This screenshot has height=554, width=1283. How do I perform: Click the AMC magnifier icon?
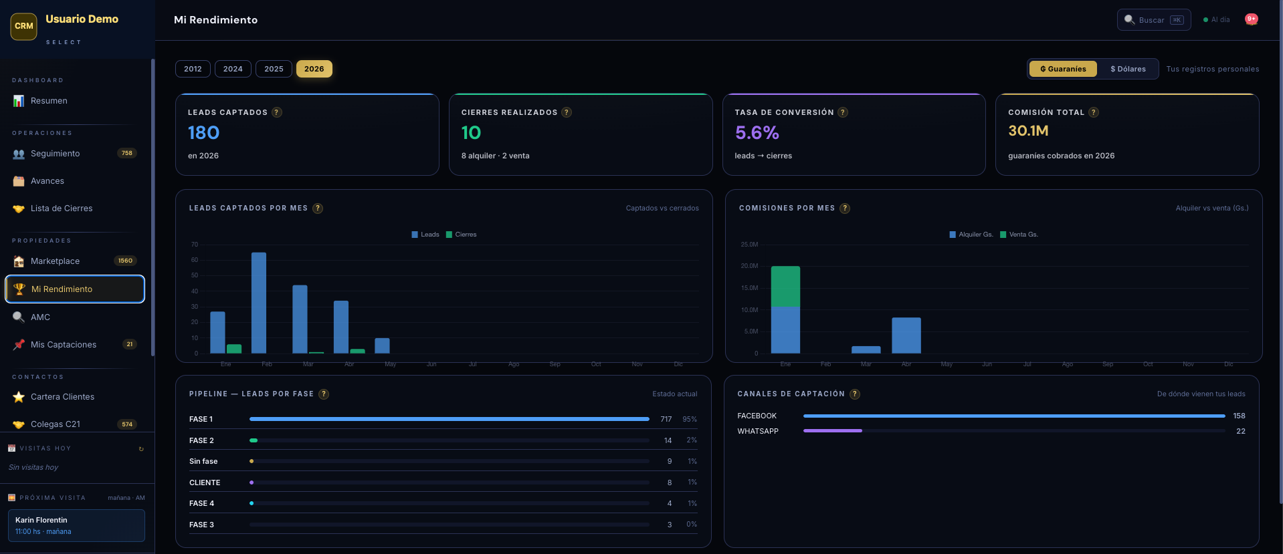(19, 317)
